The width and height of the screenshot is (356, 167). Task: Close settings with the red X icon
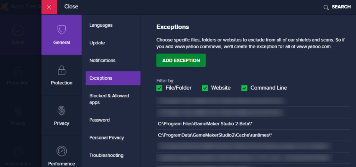(49, 7)
